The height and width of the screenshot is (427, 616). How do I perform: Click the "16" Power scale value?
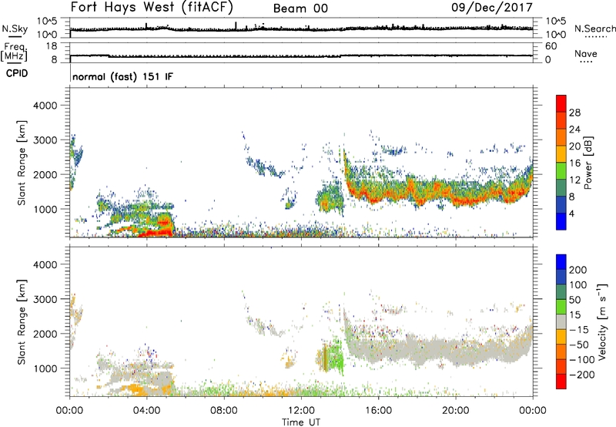[x=574, y=163]
